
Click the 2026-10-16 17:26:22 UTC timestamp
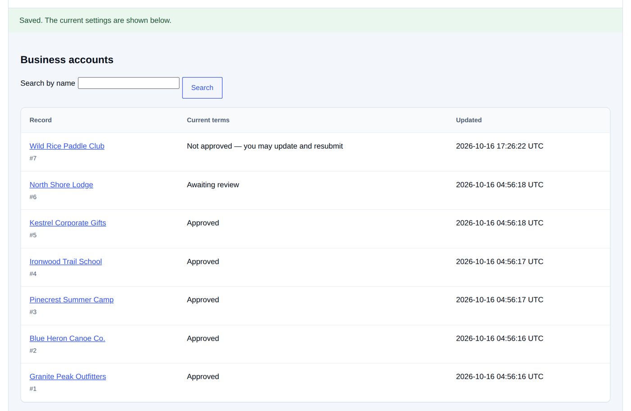[499, 146]
